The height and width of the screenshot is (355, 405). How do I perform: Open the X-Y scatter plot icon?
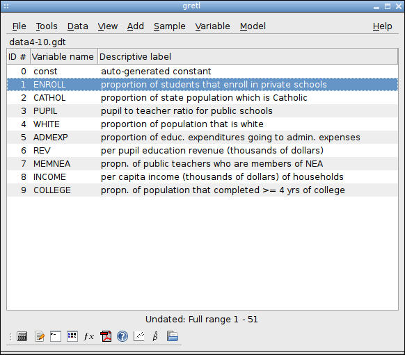[x=139, y=336]
